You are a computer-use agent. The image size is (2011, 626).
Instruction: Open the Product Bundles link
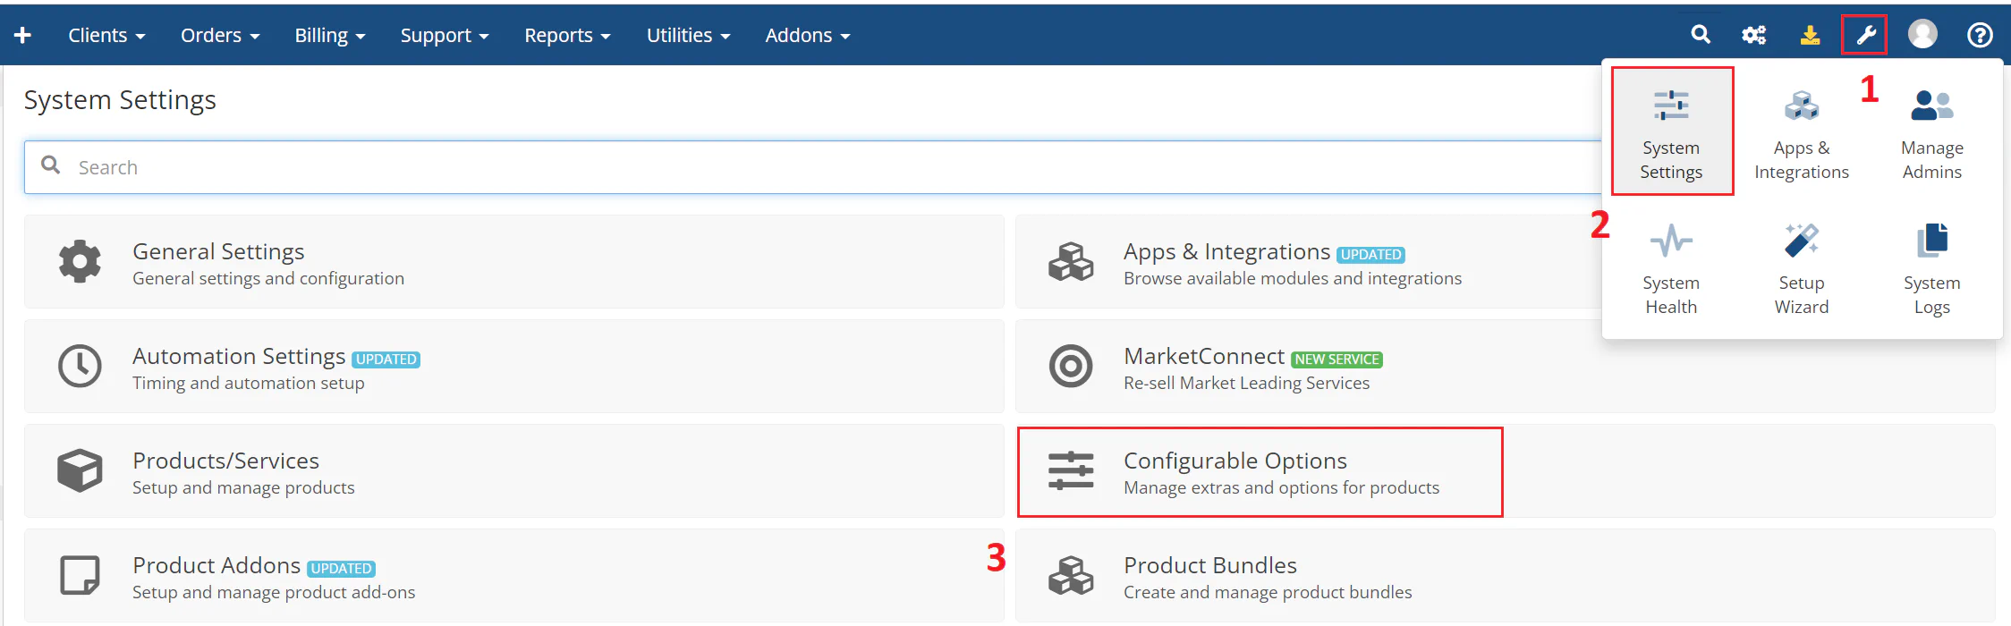pyautogui.click(x=1210, y=565)
